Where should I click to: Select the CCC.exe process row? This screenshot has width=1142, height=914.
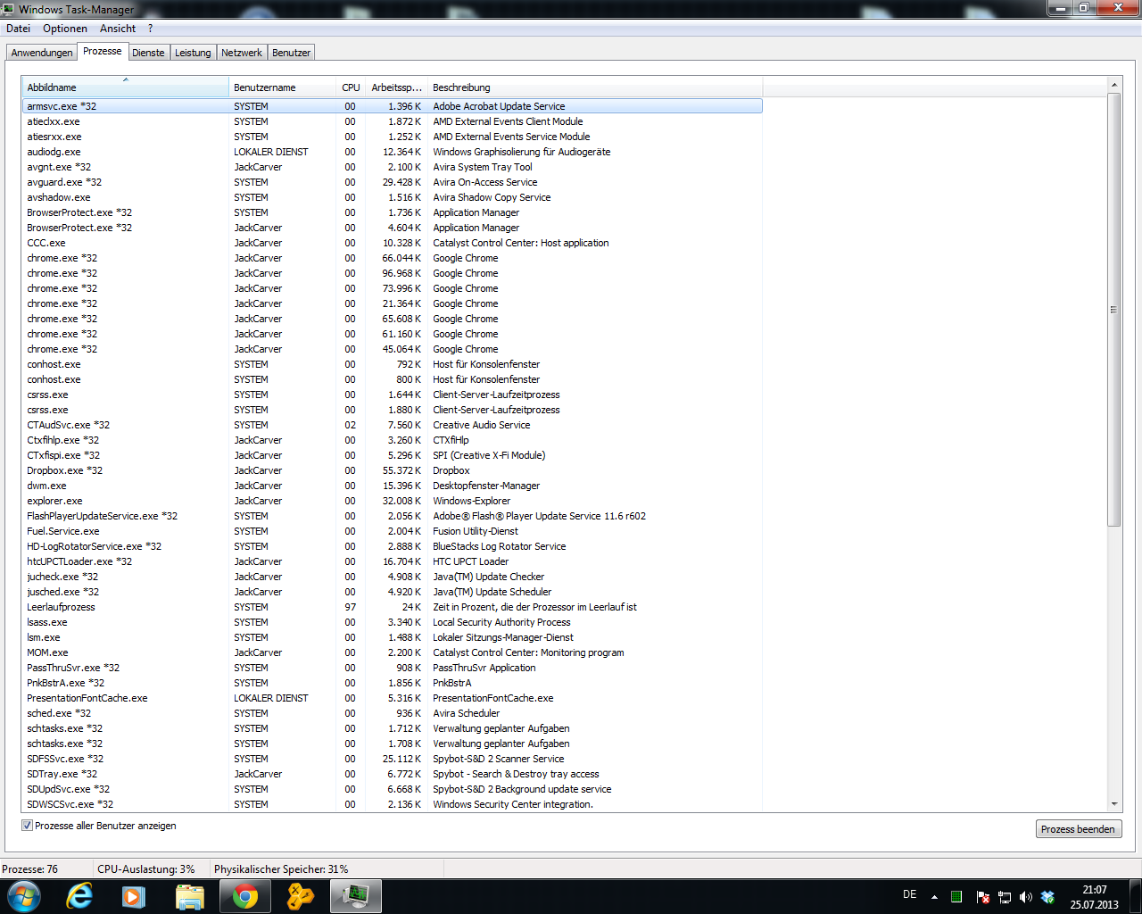(x=393, y=243)
